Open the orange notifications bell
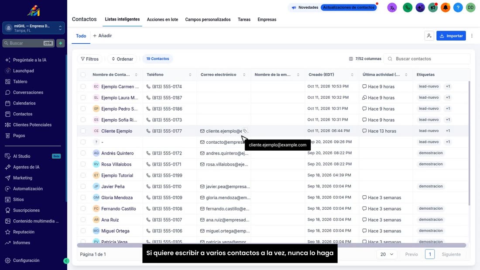 [x=446, y=8]
